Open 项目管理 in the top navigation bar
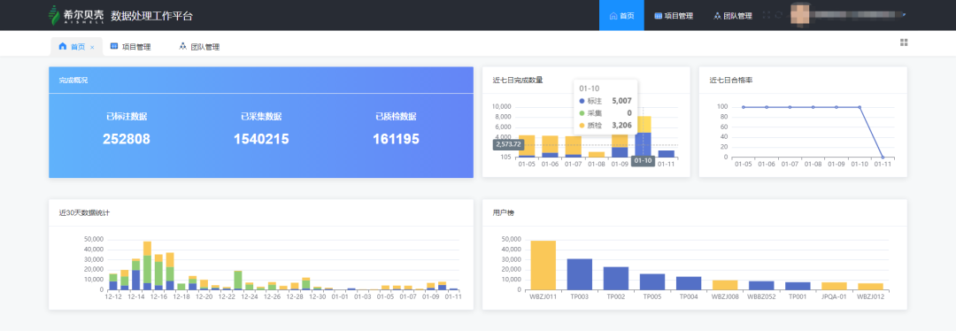This screenshot has height=331, width=956. click(x=674, y=15)
